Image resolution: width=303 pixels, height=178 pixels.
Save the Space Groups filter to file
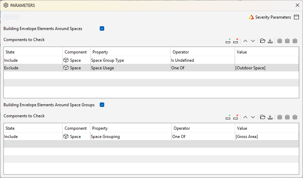click(x=270, y=117)
